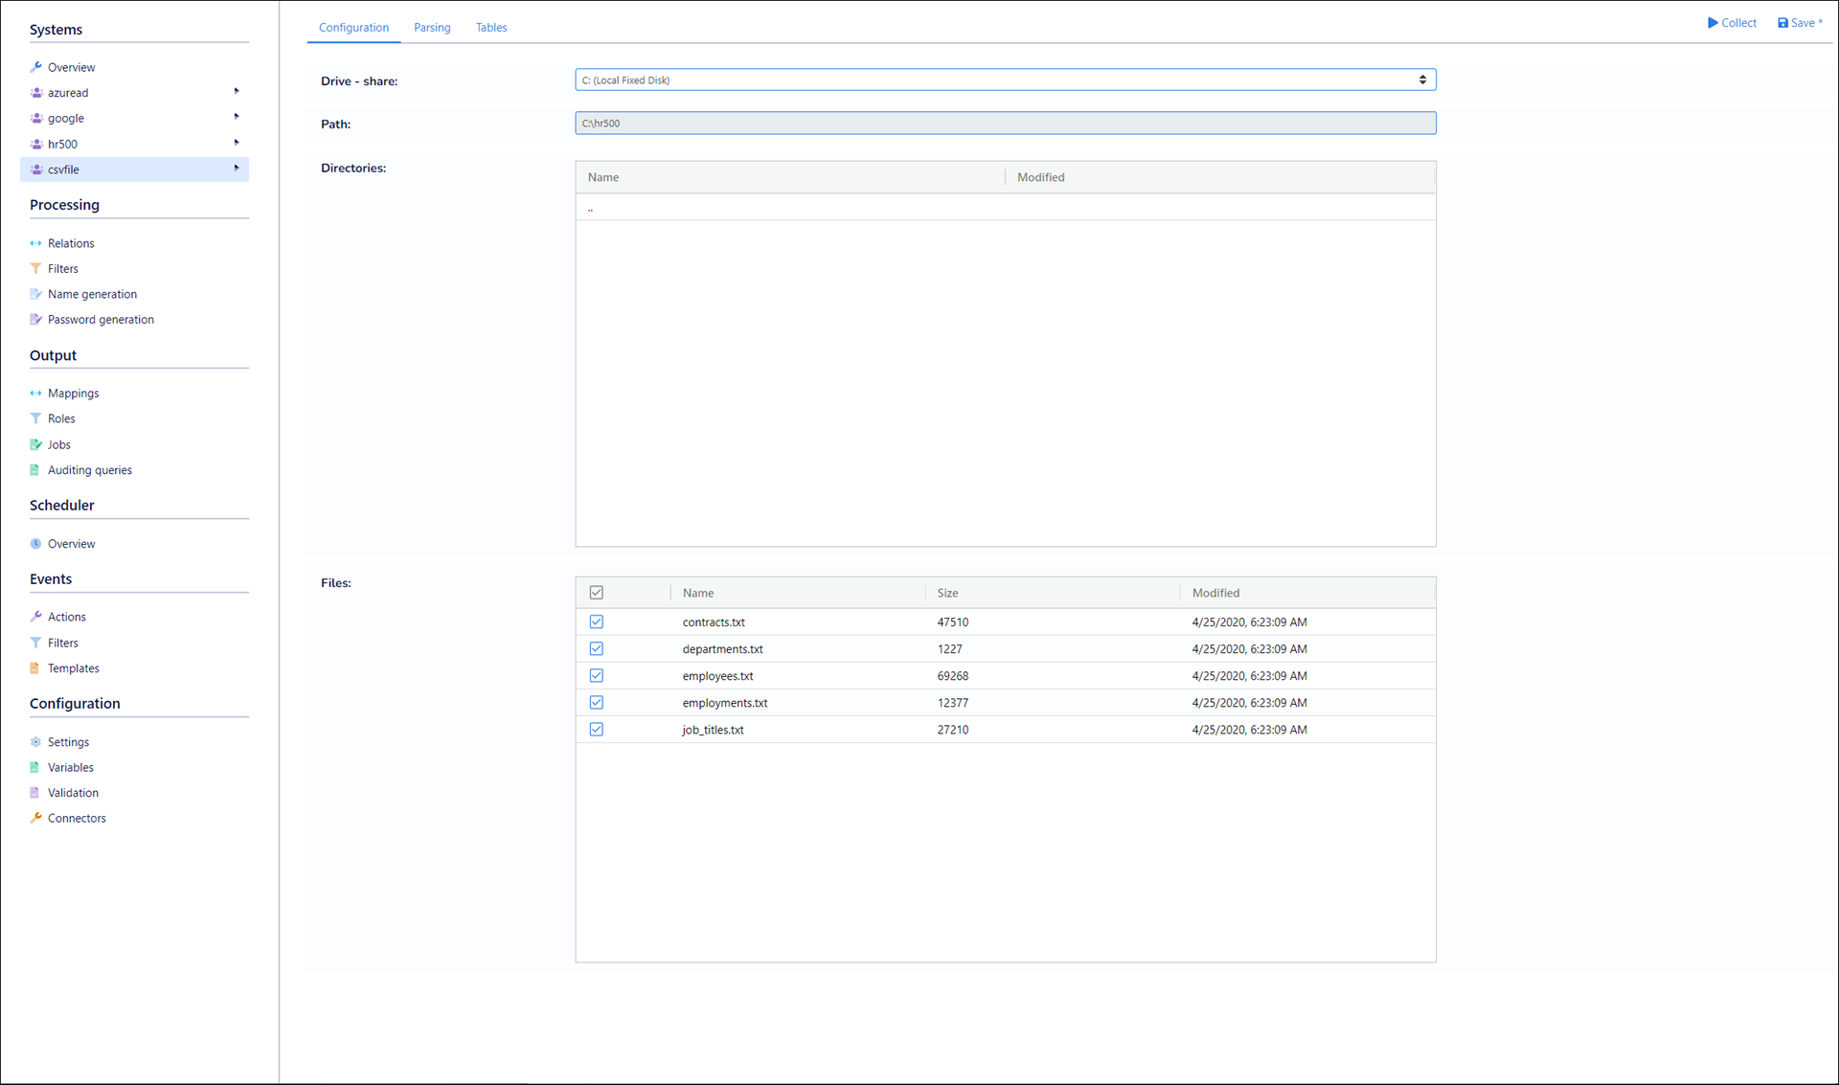
Task: Click the Save disk icon
Action: (1782, 23)
